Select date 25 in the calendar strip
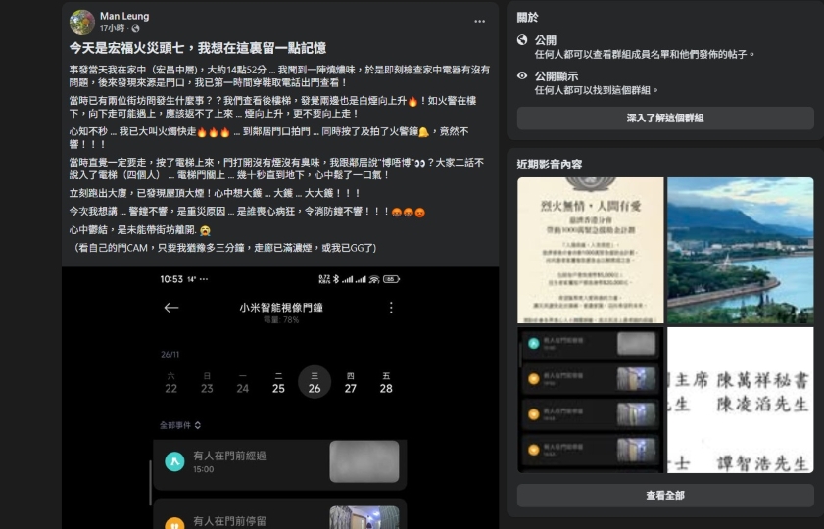The width and height of the screenshot is (824, 529). 278,383
